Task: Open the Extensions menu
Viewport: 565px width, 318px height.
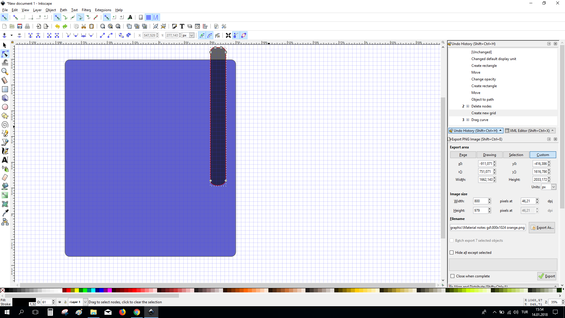Action: [x=103, y=10]
